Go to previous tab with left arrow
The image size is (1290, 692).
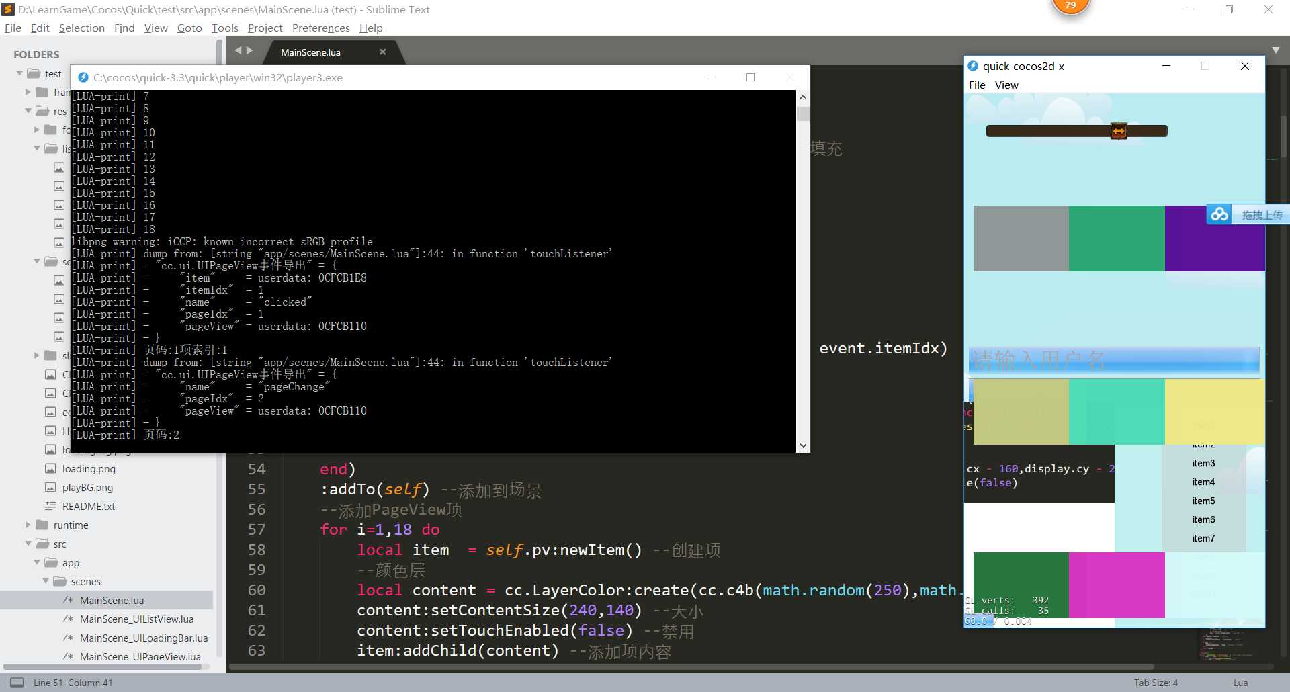(x=238, y=50)
